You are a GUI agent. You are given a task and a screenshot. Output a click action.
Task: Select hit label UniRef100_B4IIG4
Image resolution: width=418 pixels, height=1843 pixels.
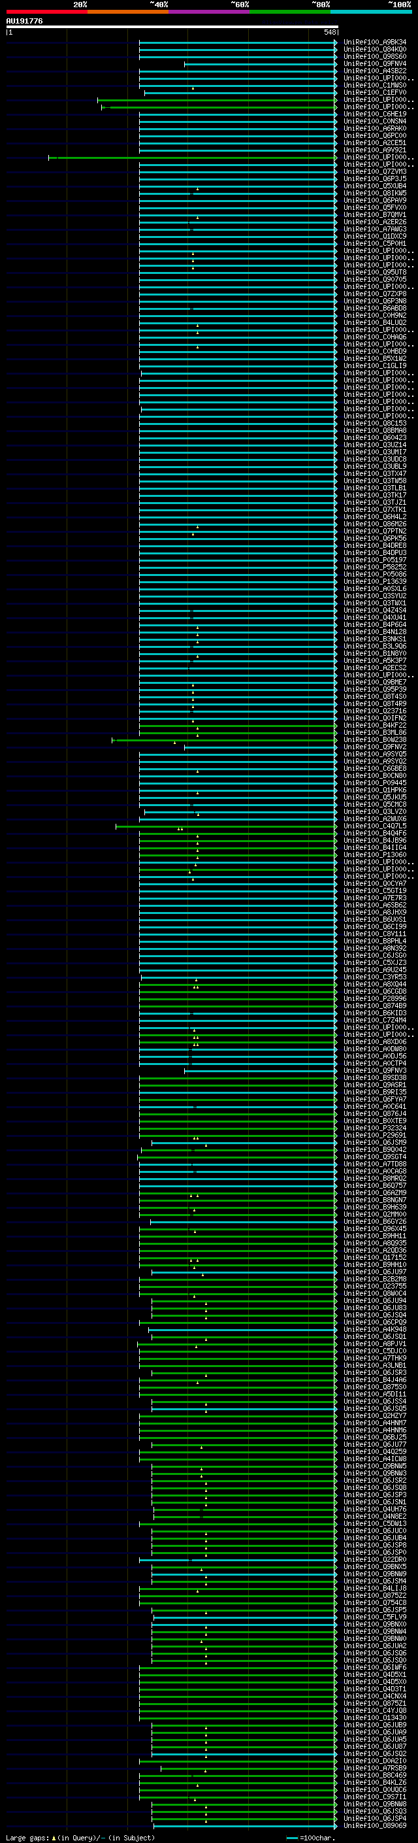click(375, 847)
